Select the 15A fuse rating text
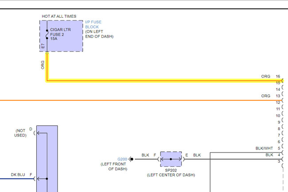 (x=54, y=39)
